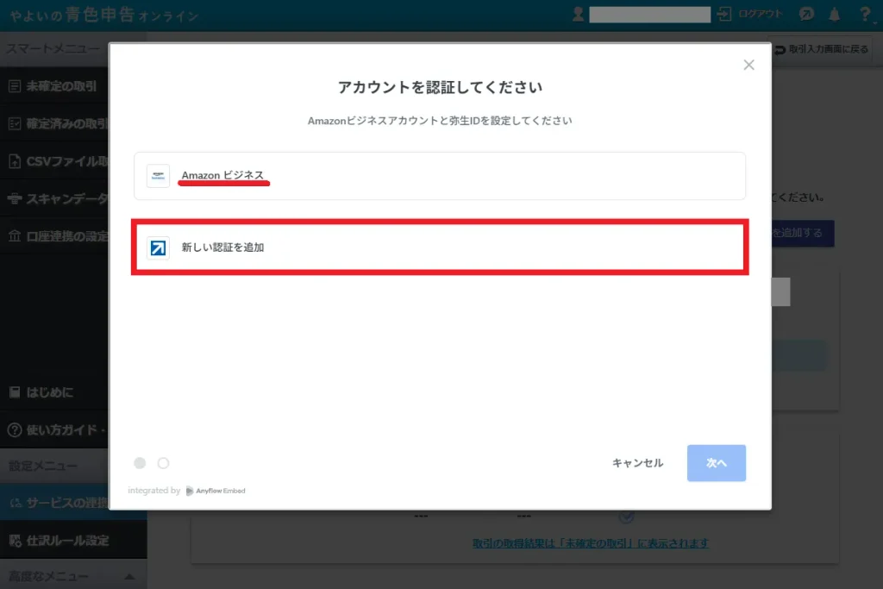Open 確定済みの取引 in sidebar
Viewport: 883px width, 589px height.
point(54,124)
